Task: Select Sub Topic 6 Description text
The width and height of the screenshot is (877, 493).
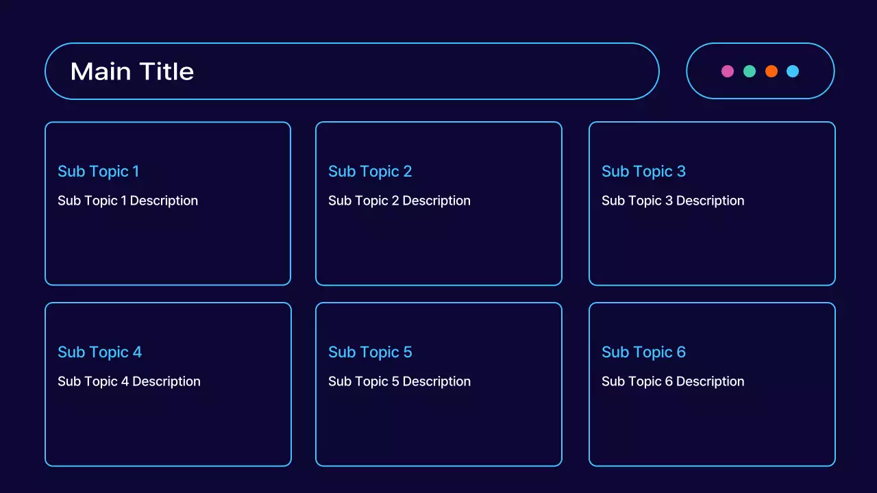Action: [673, 381]
